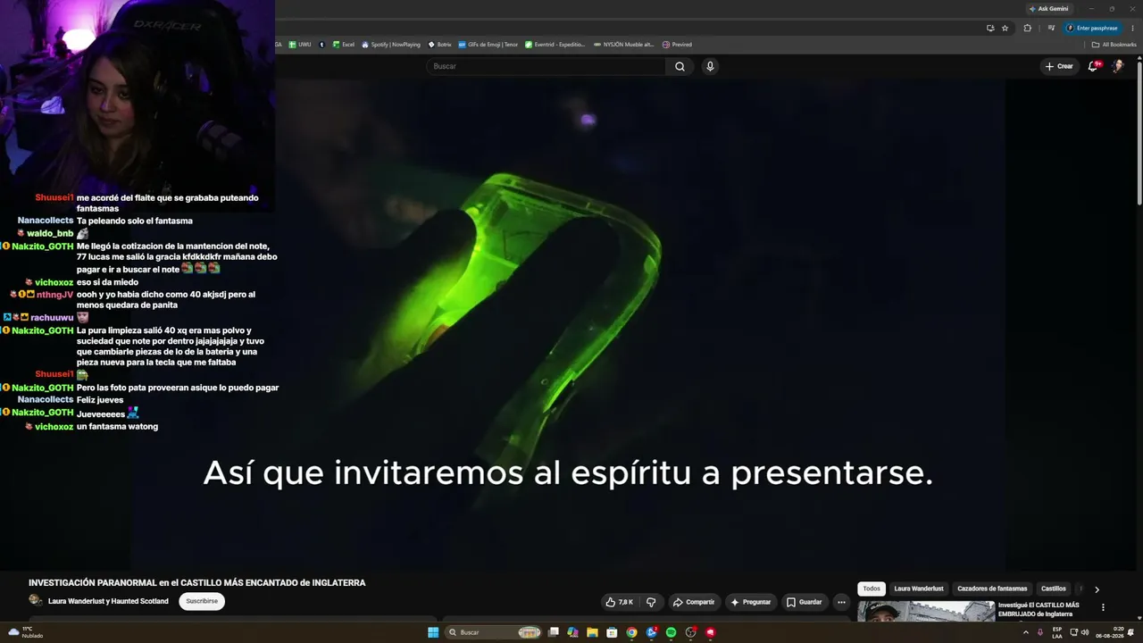
Task: Open the YouTube account avatar menu
Action: pyautogui.click(x=1117, y=66)
